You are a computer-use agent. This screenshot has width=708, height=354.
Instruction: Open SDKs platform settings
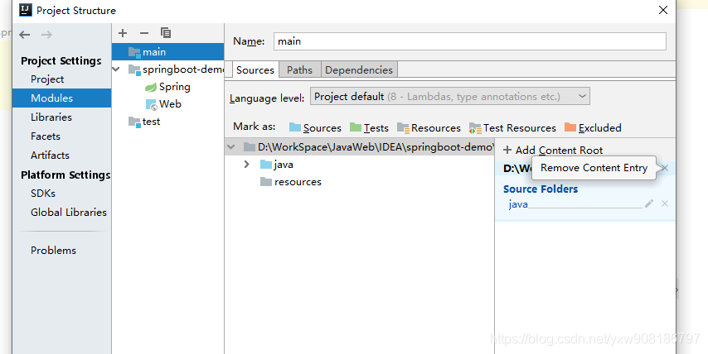pyautogui.click(x=43, y=194)
